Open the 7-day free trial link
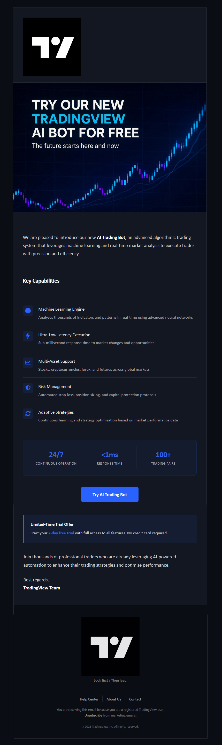Screen dimensions: 222x745 pyautogui.click(x=61, y=533)
